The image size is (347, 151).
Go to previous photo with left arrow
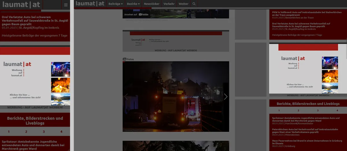tap(126, 97)
